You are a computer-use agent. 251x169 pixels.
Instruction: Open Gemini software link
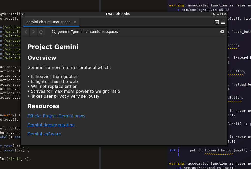pyautogui.click(x=44, y=134)
